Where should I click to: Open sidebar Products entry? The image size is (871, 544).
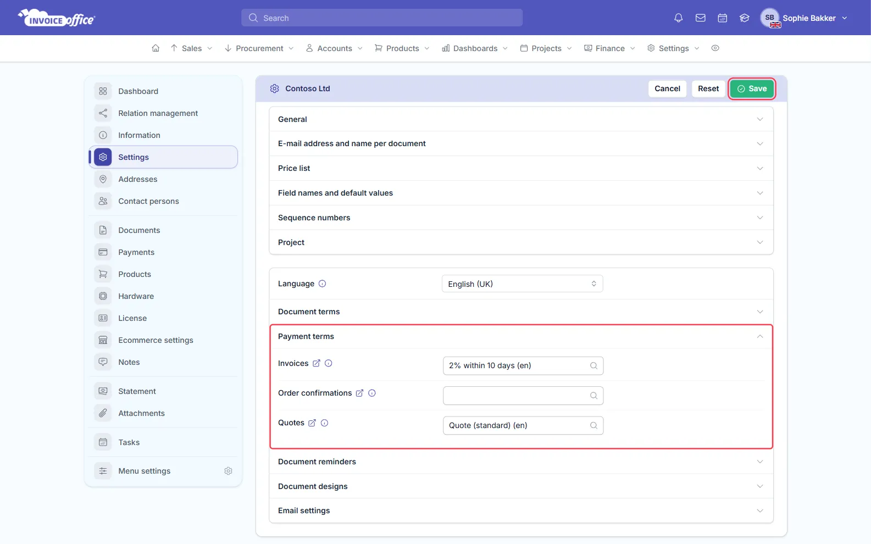point(163,274)
